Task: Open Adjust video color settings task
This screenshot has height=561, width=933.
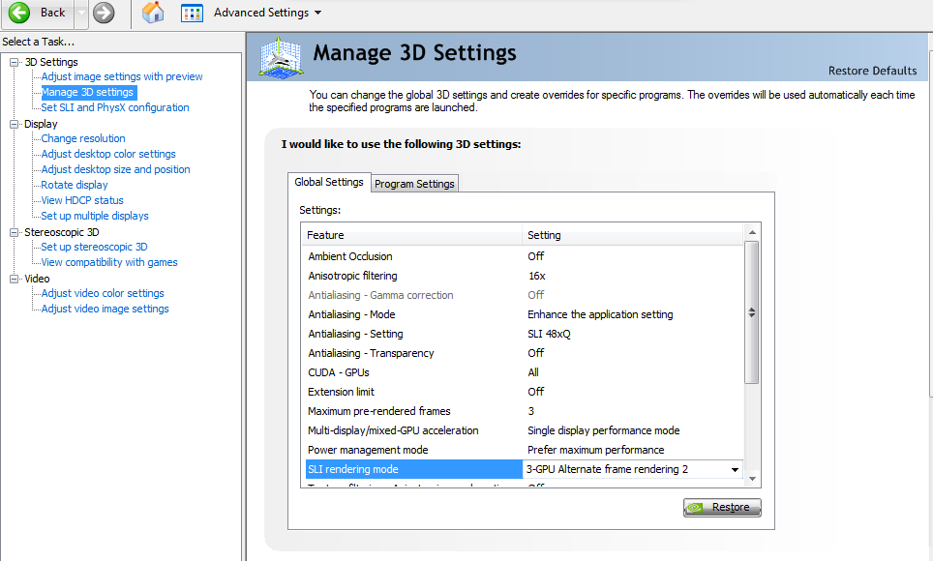Action: point(103,293)
